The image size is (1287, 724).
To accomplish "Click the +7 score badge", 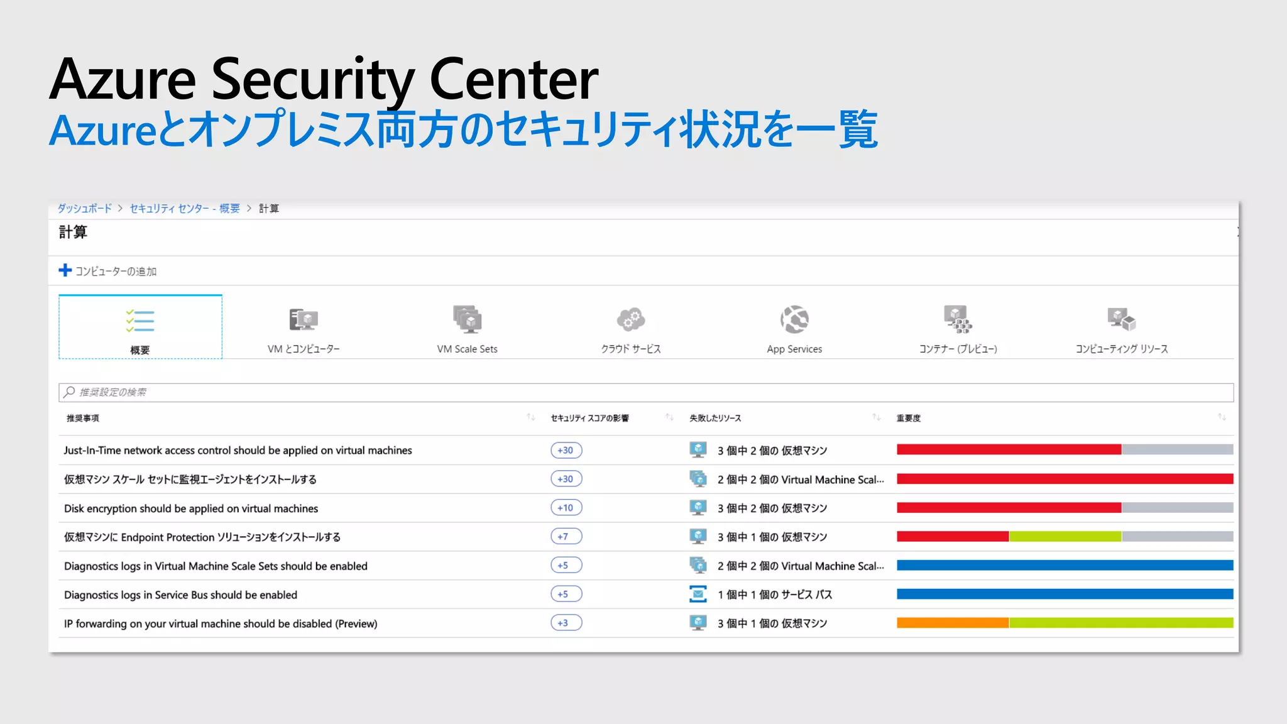I will pyautogui.click(x=566, y=537).
